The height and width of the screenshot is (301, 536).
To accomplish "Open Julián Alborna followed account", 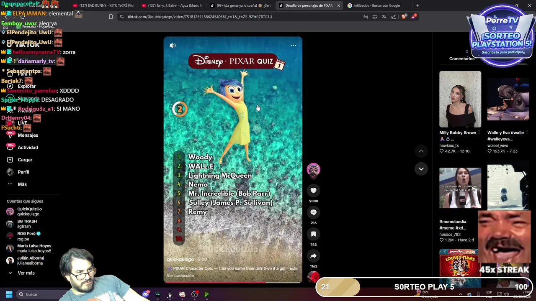I will [x=30, y=260].
